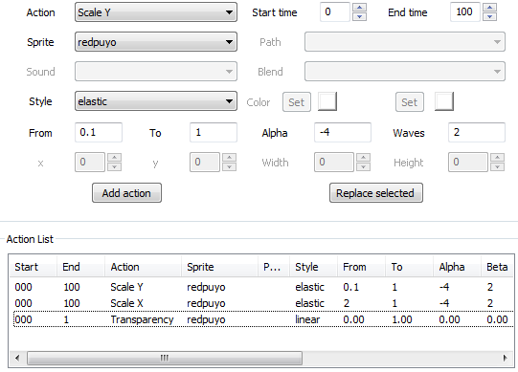Image resolution: width=518 pixels, height=372 pixels.
Task: Open the disabled Blend dropdown
Action: coord(405,72)
